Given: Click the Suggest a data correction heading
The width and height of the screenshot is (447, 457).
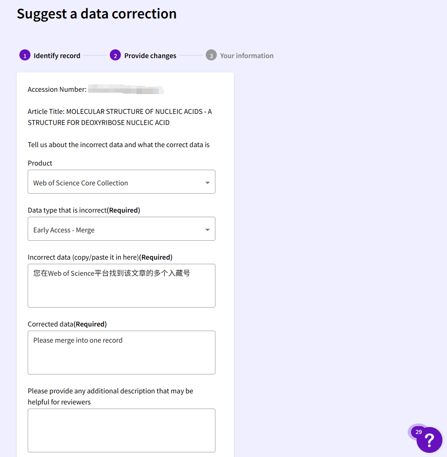Looking at the screenshot, I should coord(96,14).
